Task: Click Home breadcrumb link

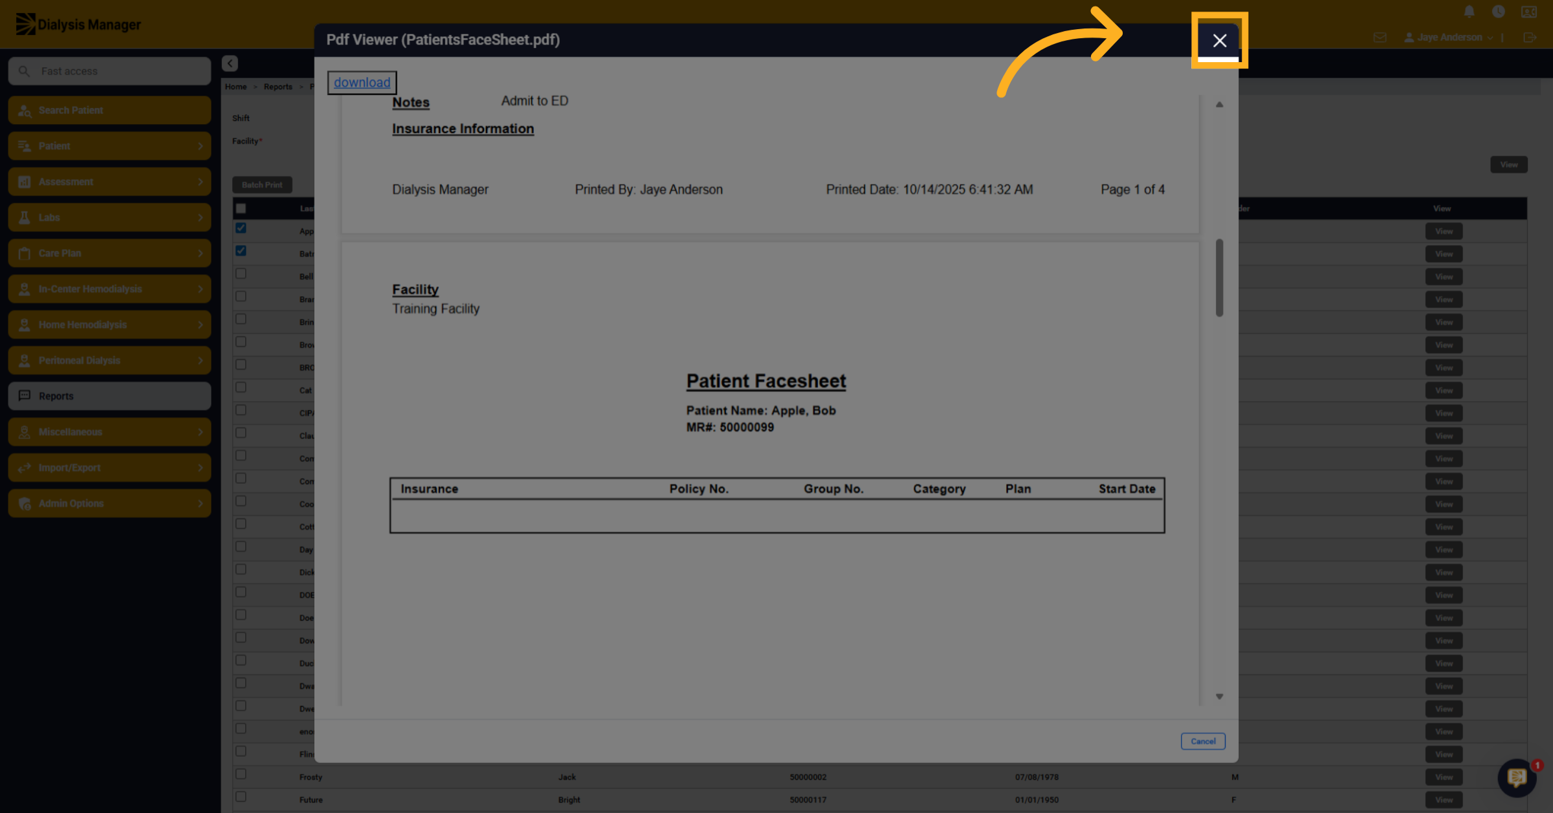Action: click(x=236, y=87)
